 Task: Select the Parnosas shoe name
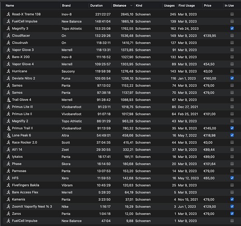[19, 171]
